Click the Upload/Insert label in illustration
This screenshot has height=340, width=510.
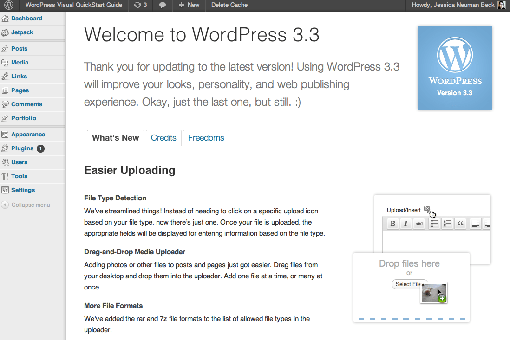(x=404, y=210)
